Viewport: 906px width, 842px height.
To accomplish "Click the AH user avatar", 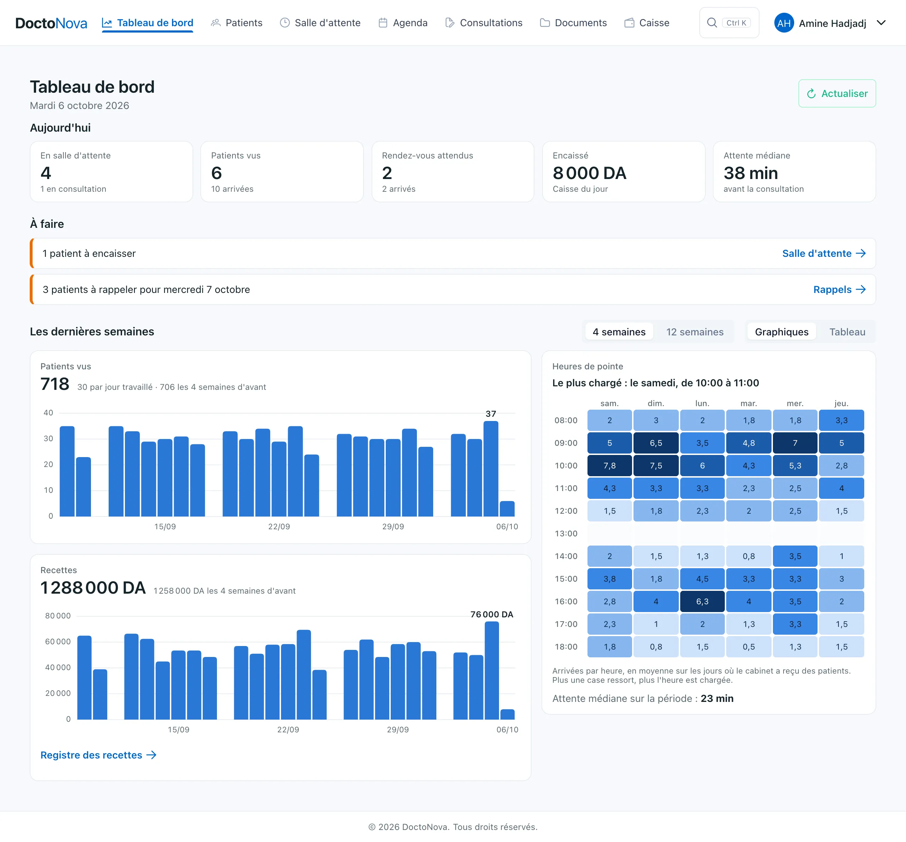I will click(x=784, y=23).
